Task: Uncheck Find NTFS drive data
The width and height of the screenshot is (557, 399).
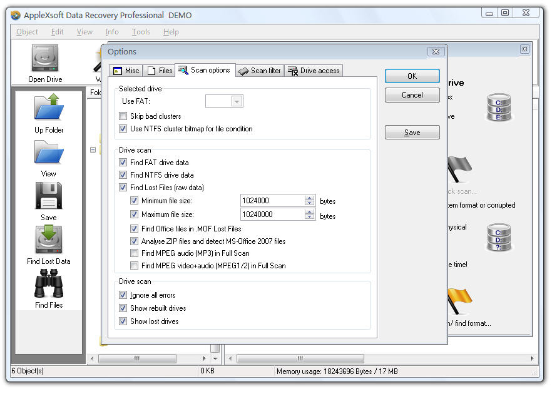Action: pos(123,174)
